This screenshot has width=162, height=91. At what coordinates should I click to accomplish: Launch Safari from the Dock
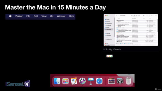tap(99, 81)
